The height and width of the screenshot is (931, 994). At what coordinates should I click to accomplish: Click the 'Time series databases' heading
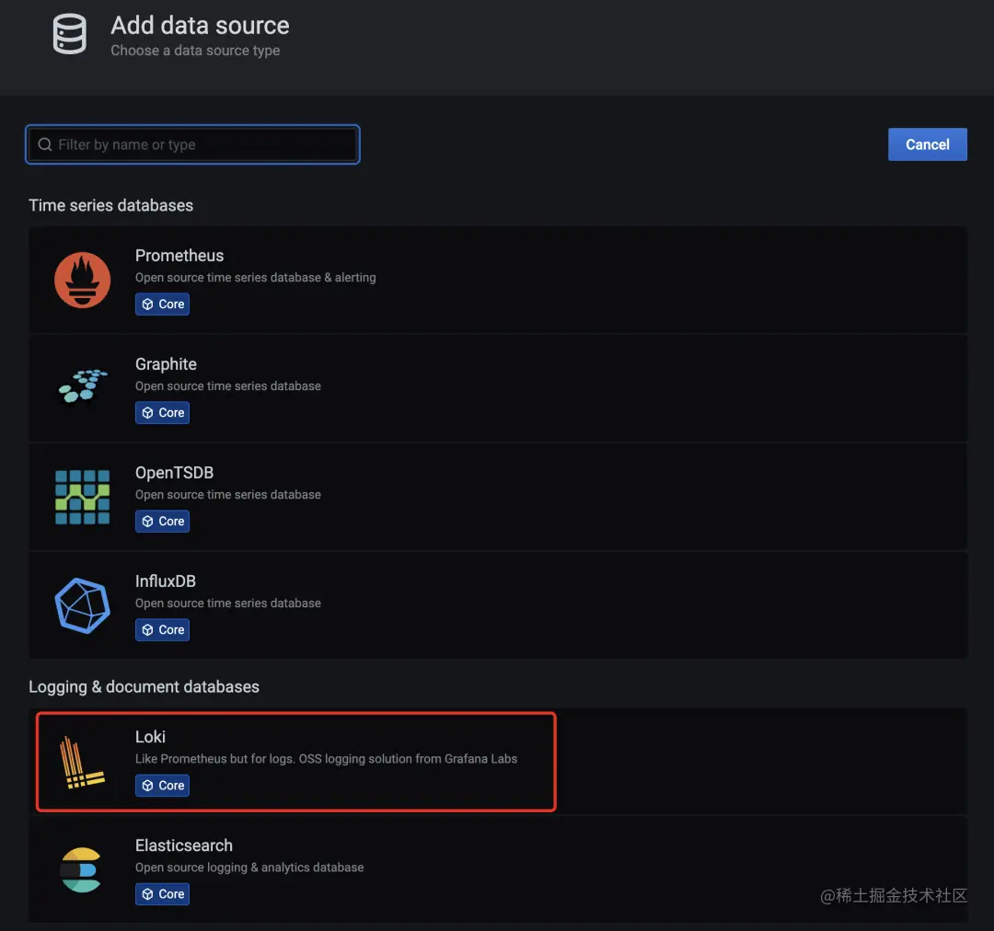pos(111,205)
